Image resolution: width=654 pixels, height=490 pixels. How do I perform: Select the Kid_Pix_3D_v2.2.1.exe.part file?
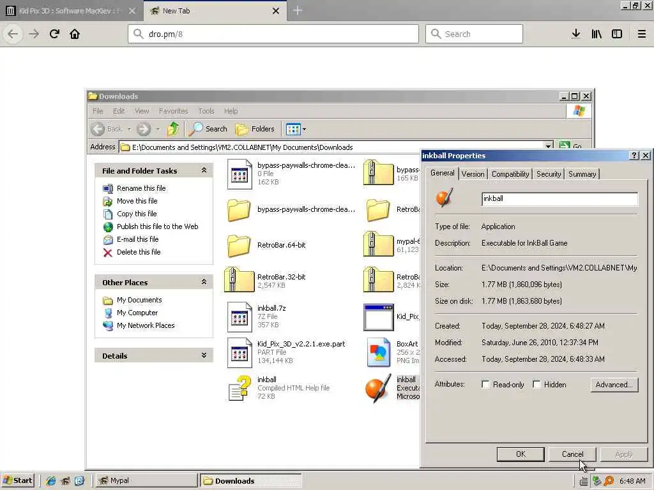click(x=287, y=352)
